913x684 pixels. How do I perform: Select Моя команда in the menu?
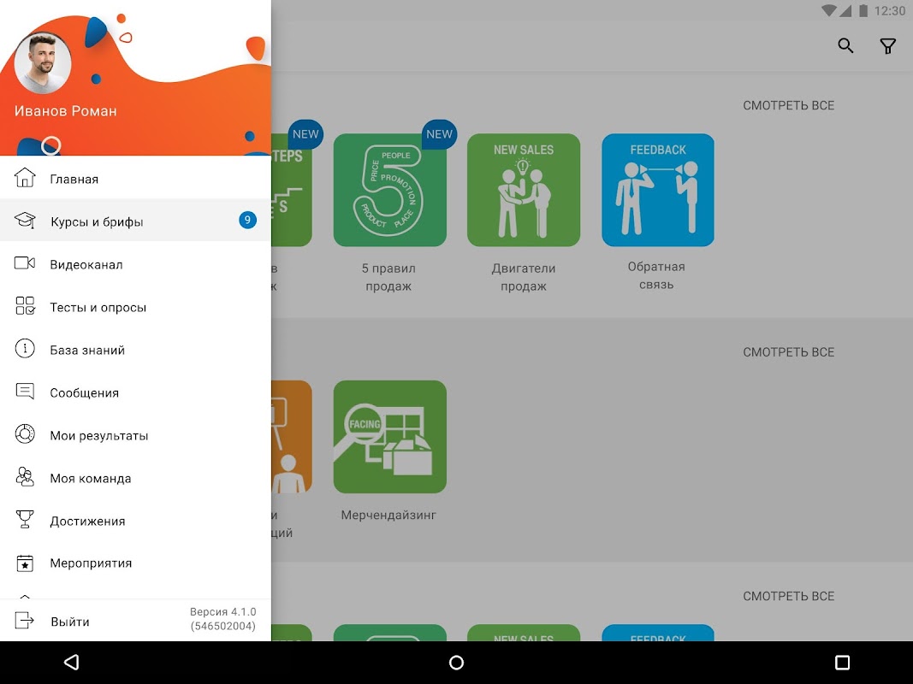(136, 478)
